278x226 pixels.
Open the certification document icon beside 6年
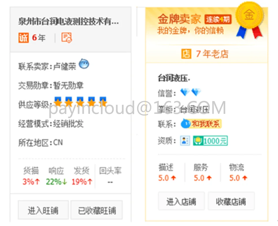(x=67, y=38)
